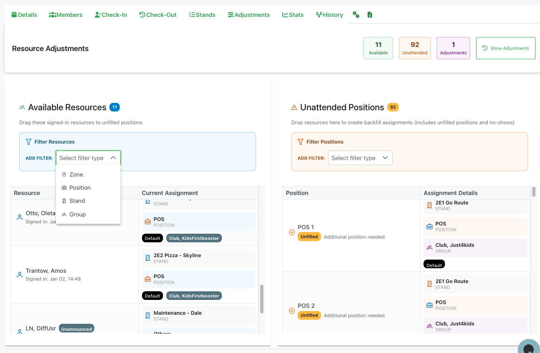540x353 pixels.
Task: Click the Show Adjustments button
Action: [x=505, y=48]
